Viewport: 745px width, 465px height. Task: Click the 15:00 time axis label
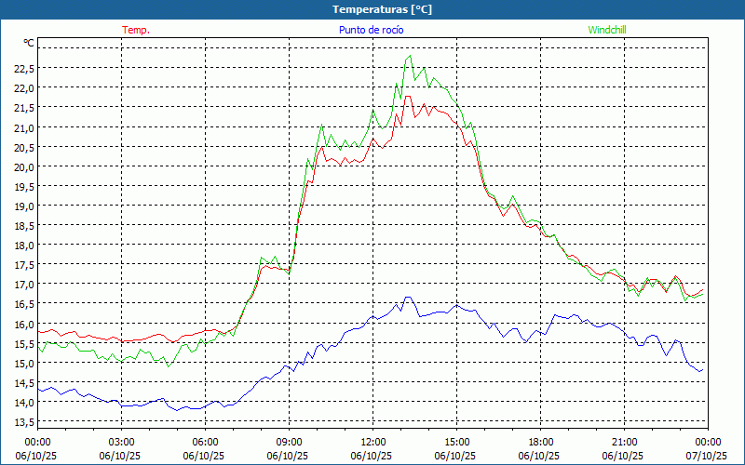point(456,442)
